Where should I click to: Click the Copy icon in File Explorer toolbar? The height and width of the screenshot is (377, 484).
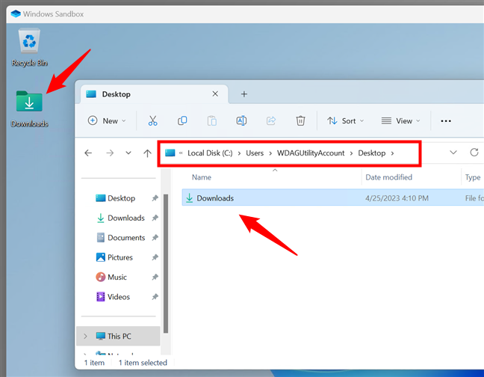[182, 121]
